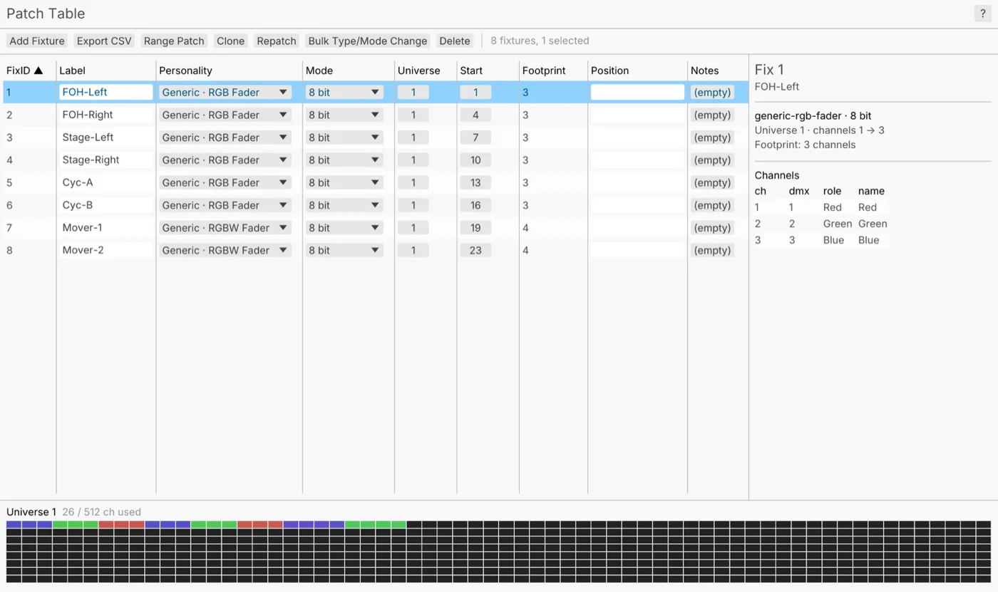The width and height of the screenshot is (998, 592).
Task: Click the Repatch button
Action: (x=277, y=41)
